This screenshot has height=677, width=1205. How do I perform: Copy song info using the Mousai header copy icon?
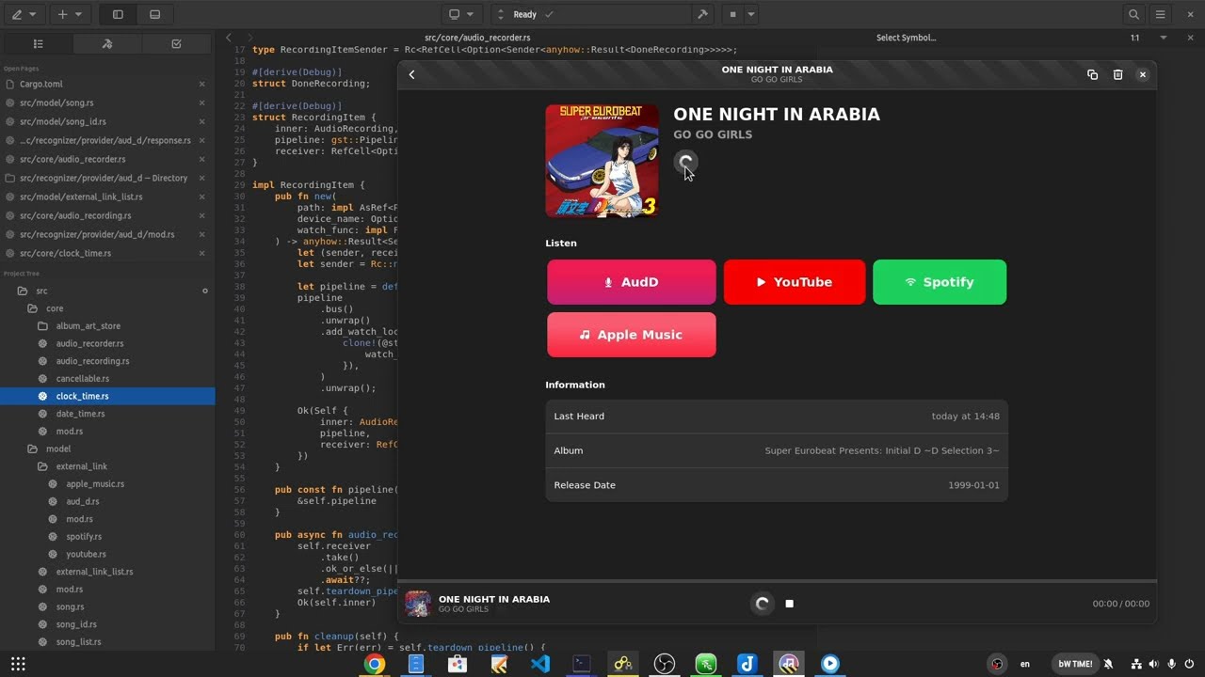[1092, 74]
